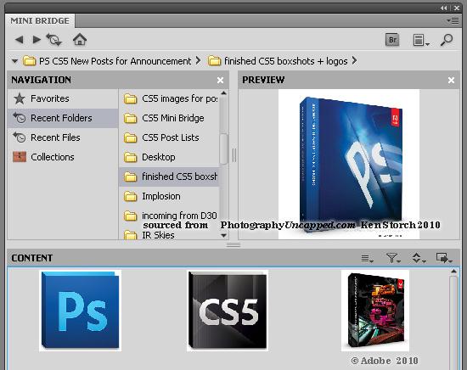Screen dimensions: 467x370
Task: Select the blue Ps logo thumbnail
Action: click(x=80, y=311)
